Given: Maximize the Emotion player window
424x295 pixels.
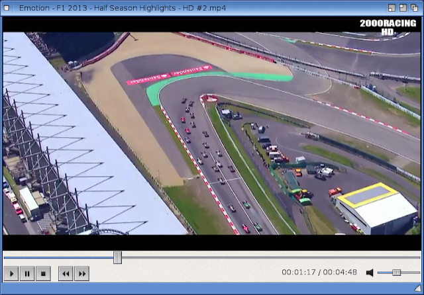Looking at the screenshot, I should pos(404,7).
